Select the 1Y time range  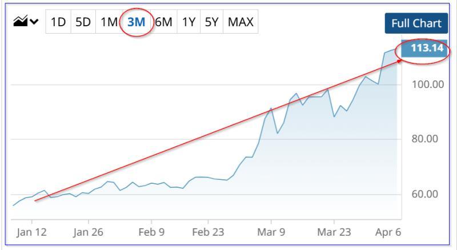189,22
